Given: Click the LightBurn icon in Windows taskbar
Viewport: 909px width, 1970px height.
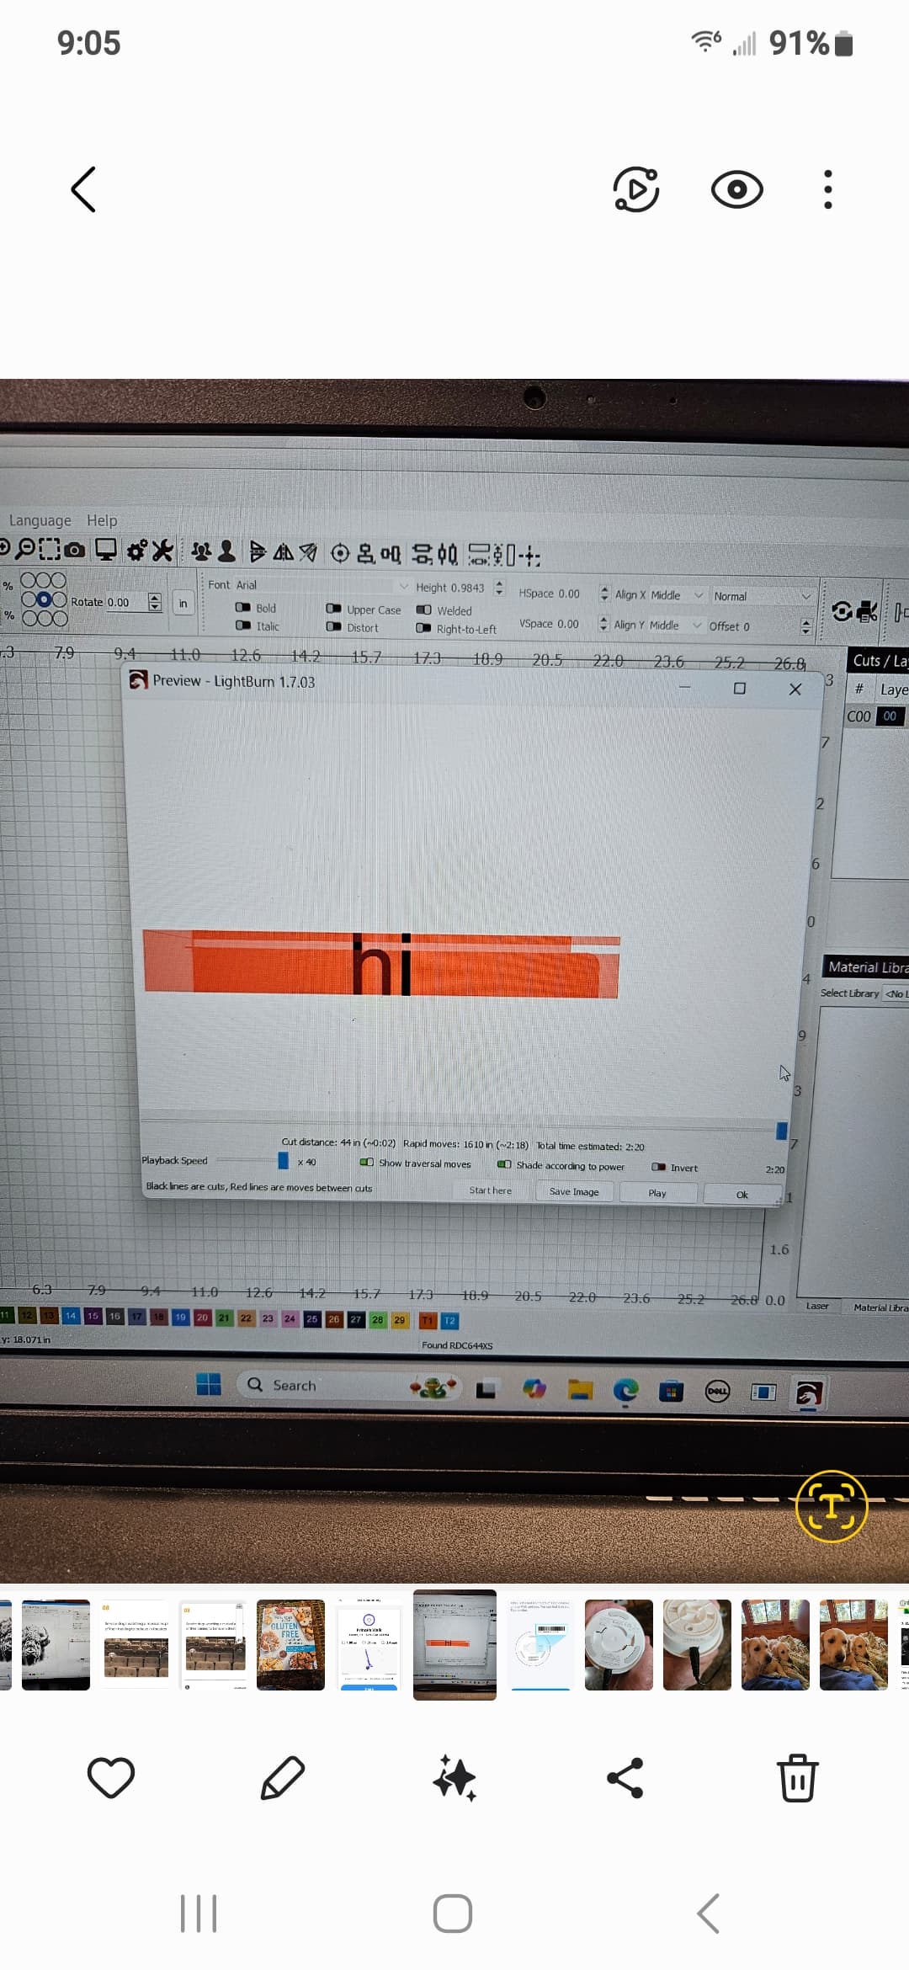Looking at the screenshot, I should coord(809,1394).
